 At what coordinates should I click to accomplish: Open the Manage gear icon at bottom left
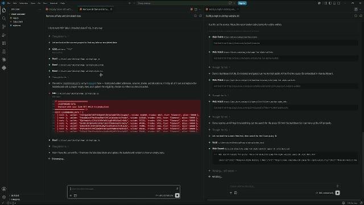pyautogui.click(x=4, y=197)
